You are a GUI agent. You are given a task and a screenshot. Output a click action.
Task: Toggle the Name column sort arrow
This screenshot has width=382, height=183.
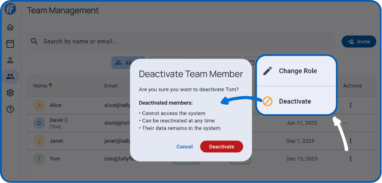click(50, 85)
